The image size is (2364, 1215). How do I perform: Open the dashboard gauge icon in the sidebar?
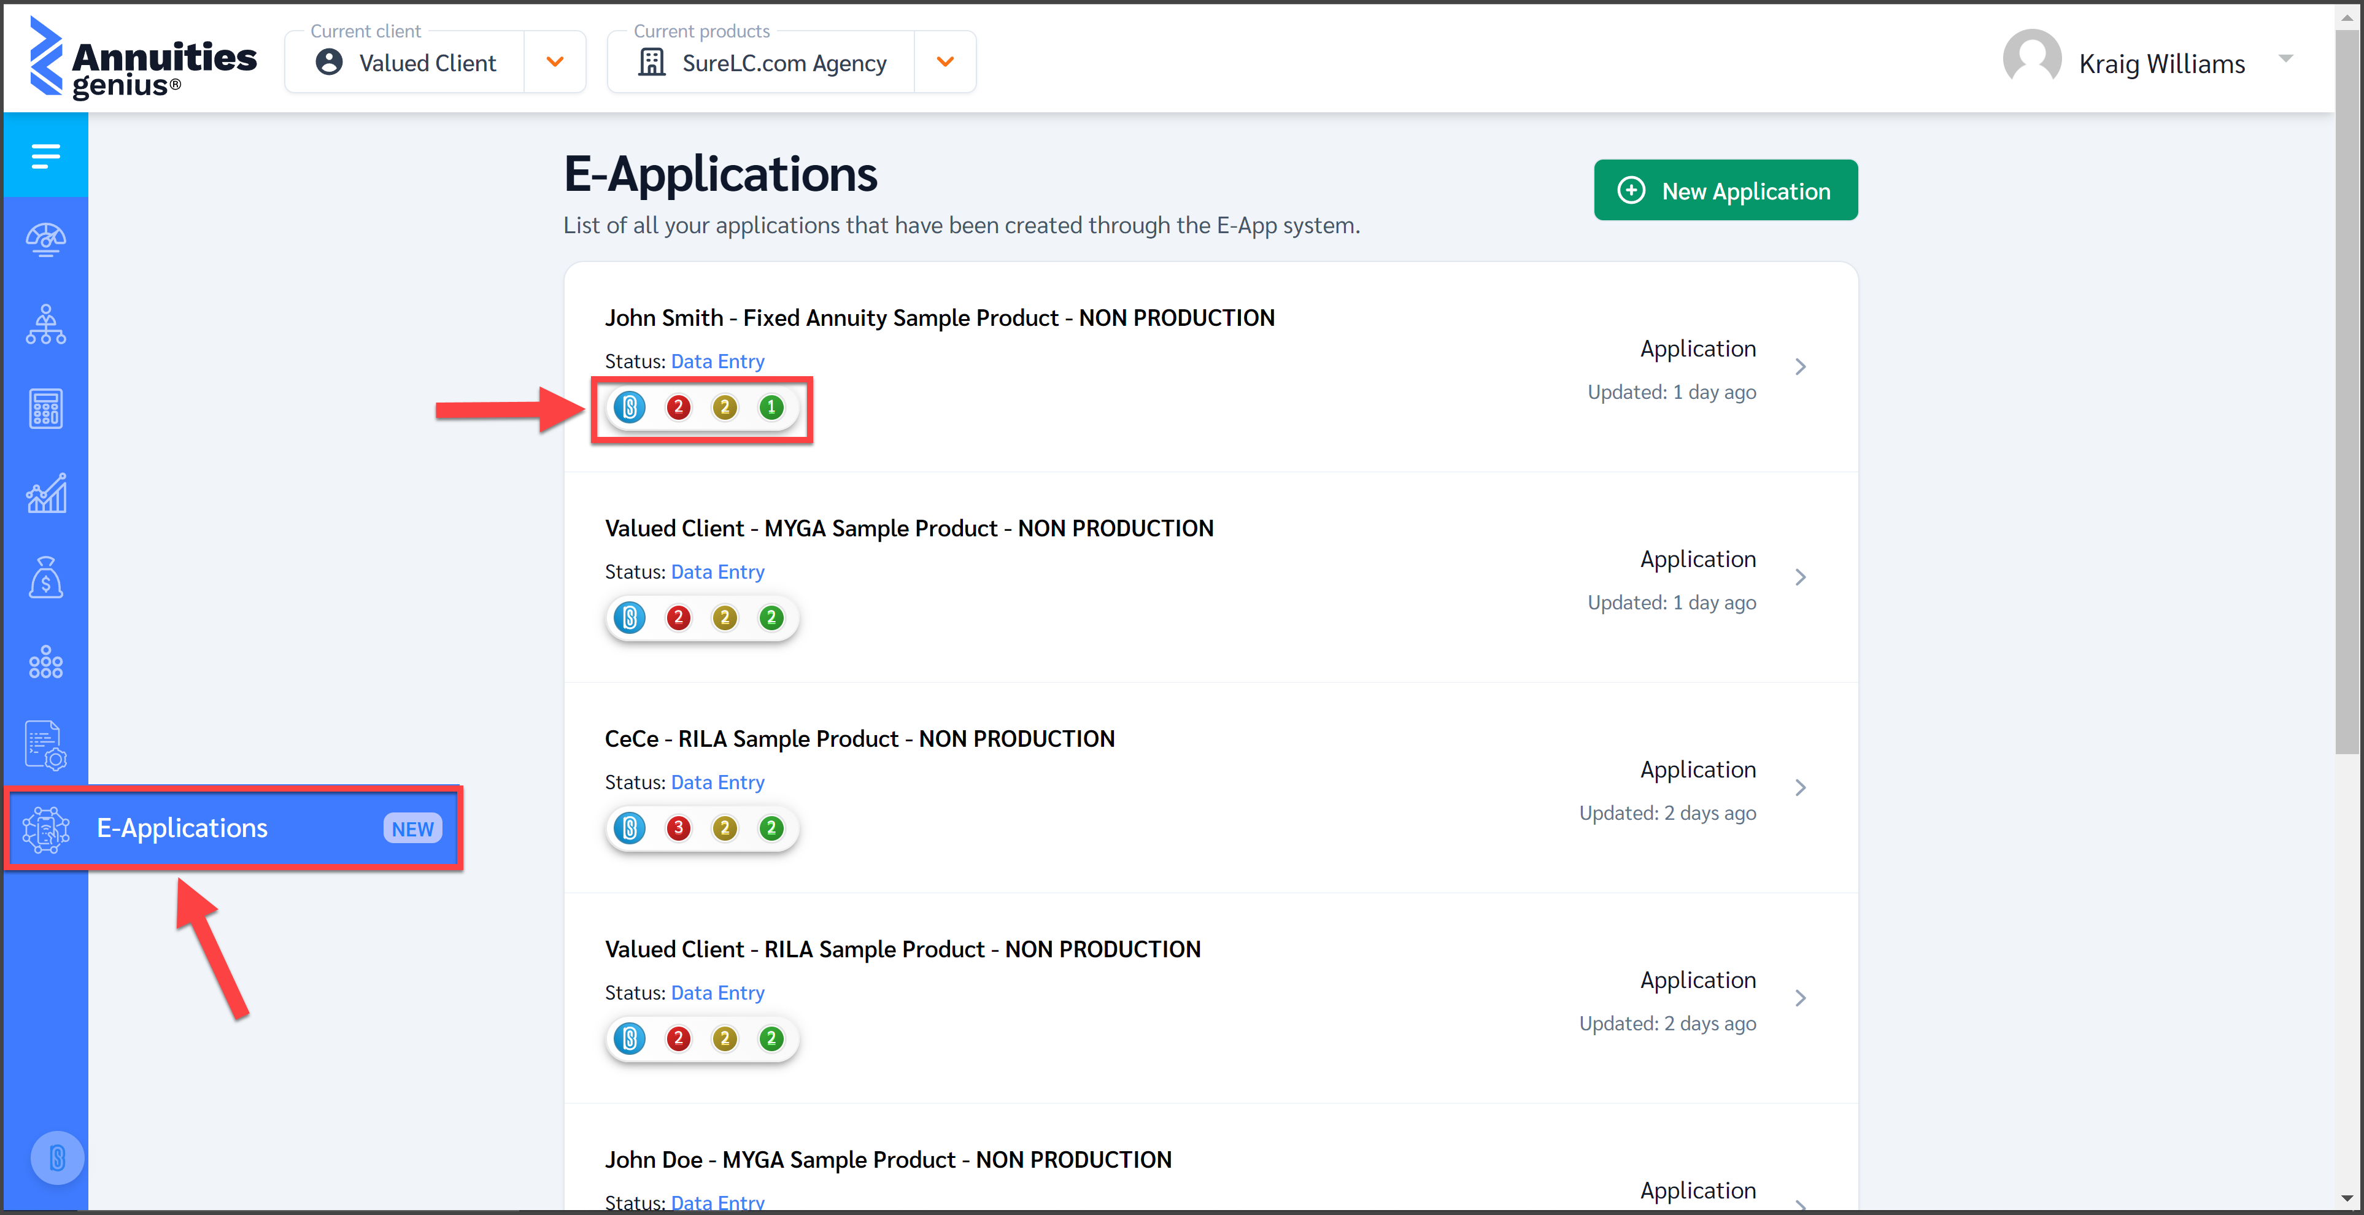(46, 239)
